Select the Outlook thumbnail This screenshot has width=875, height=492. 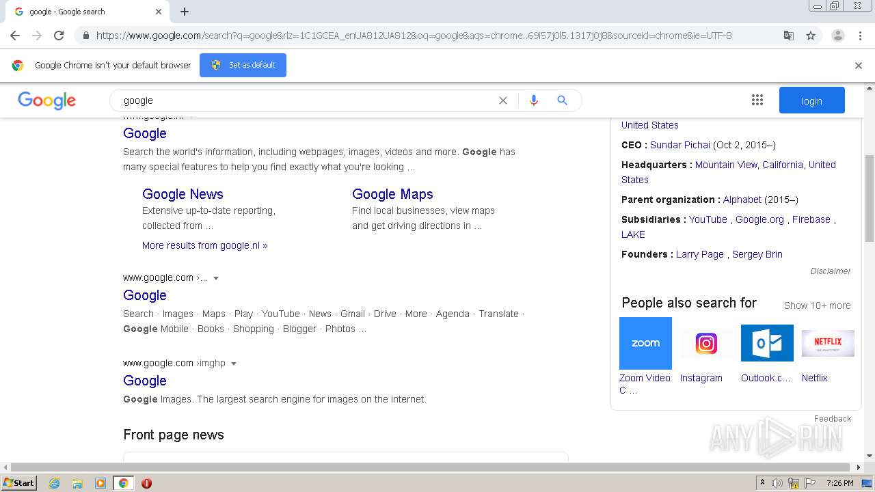tap(767, 343)
